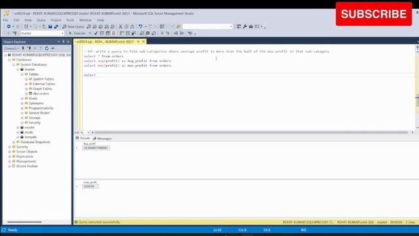Collapse the Tables folder node
The image size is (419, 236).
(x=22, y=74)
